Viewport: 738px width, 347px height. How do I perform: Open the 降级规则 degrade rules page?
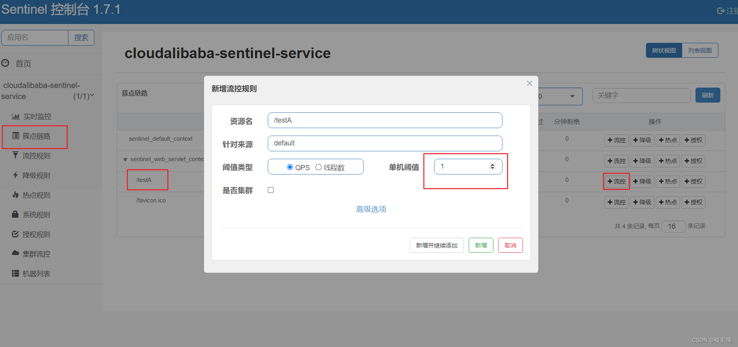coord(37,175)
